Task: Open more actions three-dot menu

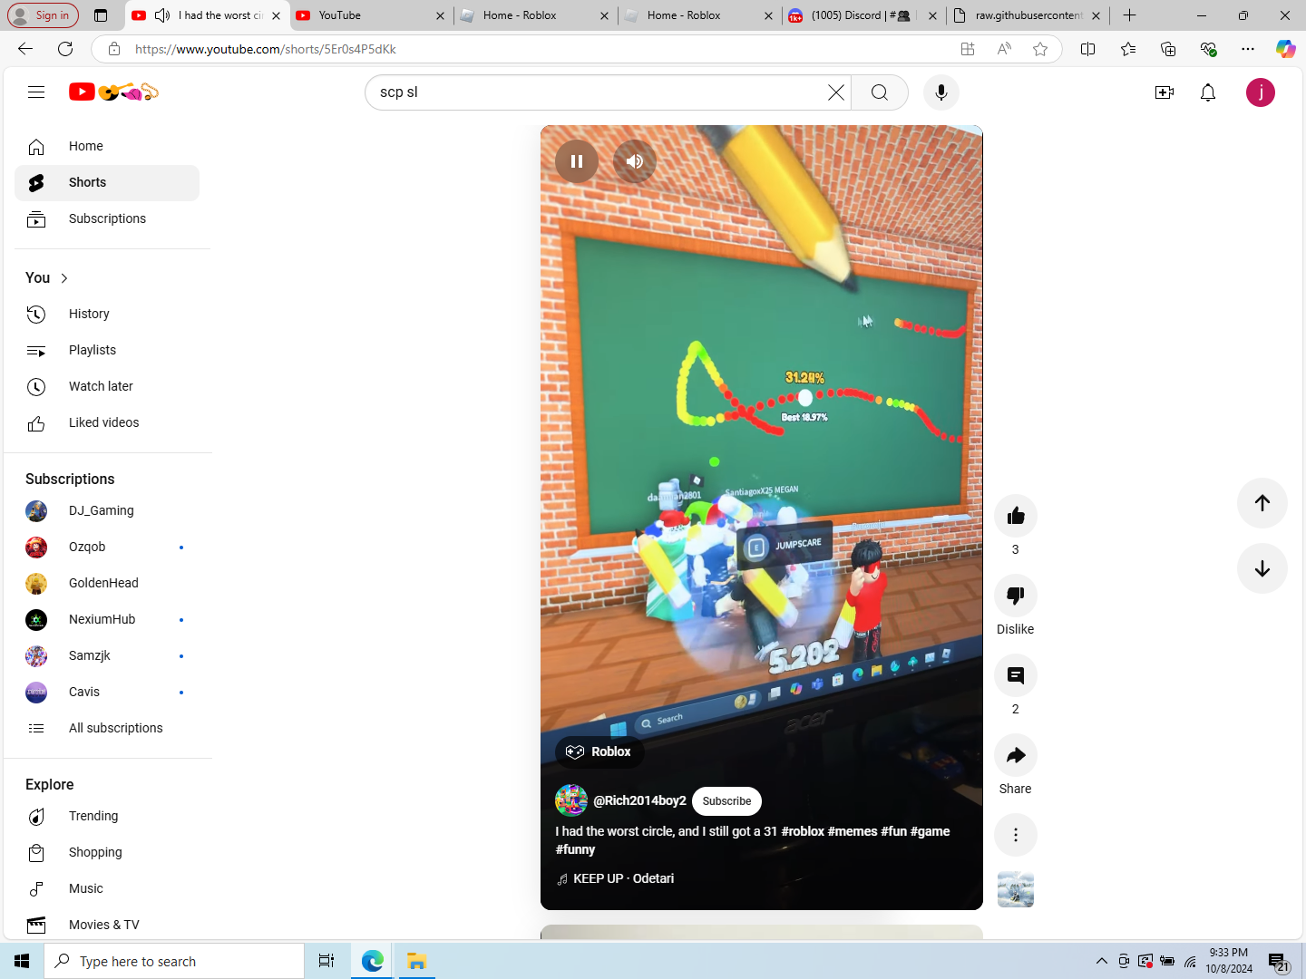Action: pyautogui.click(x=1016, y=835)
